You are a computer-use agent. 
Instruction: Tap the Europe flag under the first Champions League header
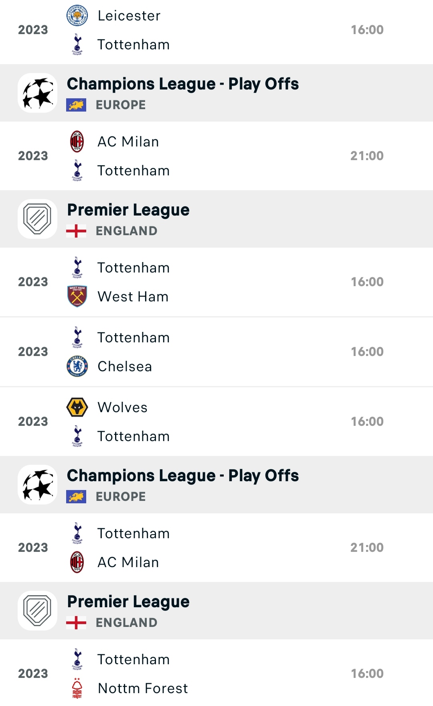coord(76,105)
